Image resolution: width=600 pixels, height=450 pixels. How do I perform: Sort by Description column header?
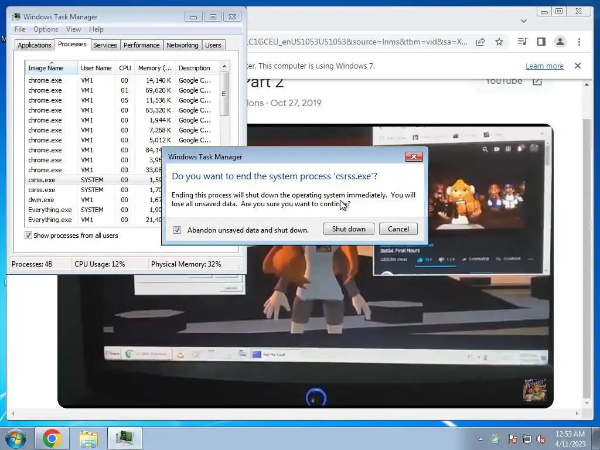pos(197,68)
